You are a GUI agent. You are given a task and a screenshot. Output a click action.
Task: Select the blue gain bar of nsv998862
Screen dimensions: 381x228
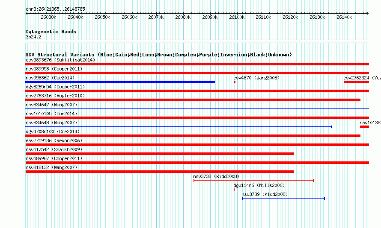point(120,82)
